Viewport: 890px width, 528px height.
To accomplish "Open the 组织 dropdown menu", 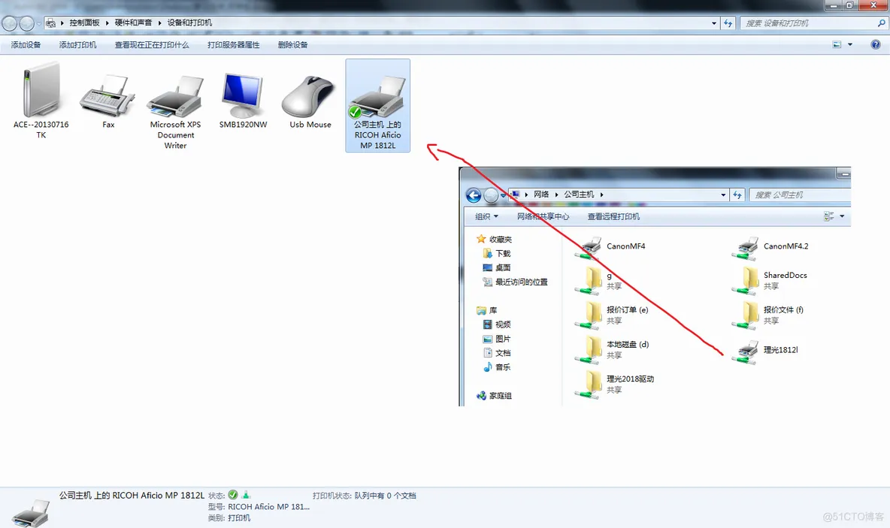I will (x=486, y=216).
